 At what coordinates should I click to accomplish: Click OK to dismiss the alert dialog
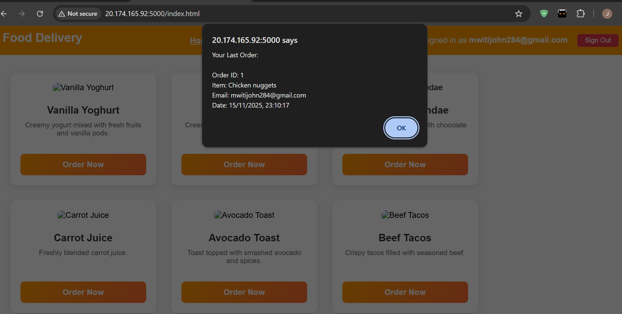(x=401, y=128)
